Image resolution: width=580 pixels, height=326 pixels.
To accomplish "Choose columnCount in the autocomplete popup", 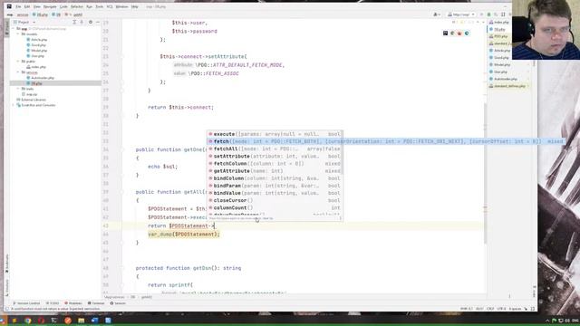I will click(275, 207).
